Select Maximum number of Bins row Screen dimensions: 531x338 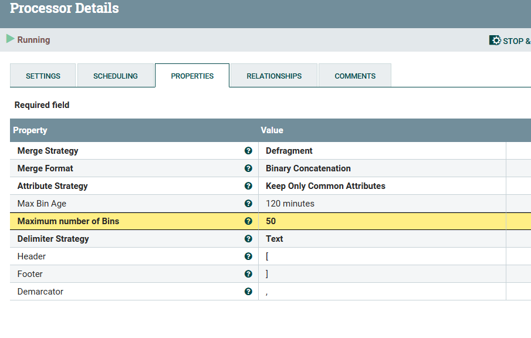pyautogui.click(x=270, y=221)
